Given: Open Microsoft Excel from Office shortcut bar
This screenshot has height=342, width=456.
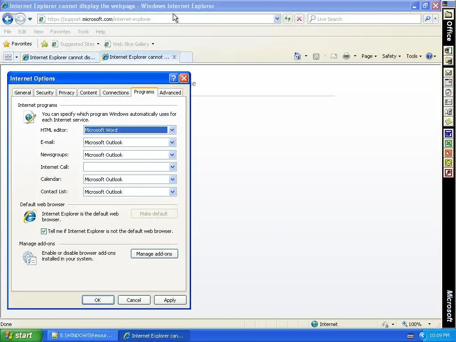Looking at the screenshot, I should [448, 143].
